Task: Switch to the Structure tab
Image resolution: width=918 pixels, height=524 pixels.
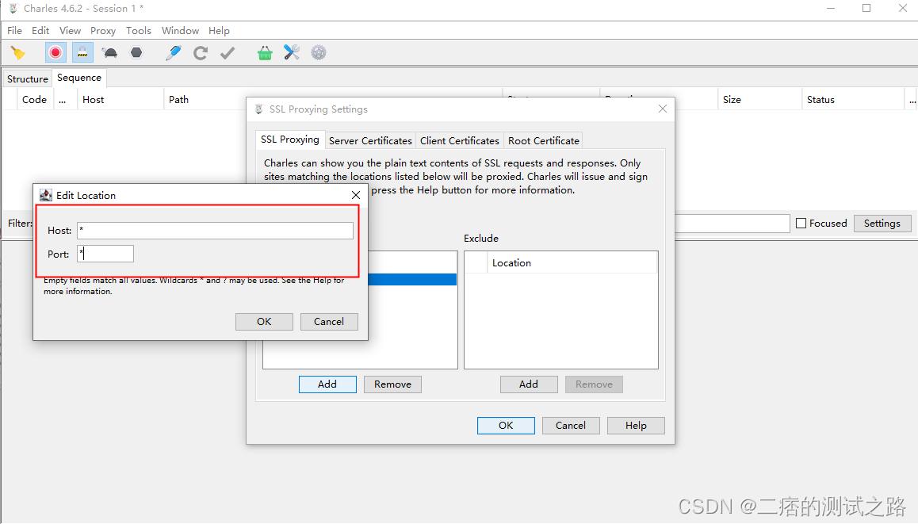Action: (28, 78)
